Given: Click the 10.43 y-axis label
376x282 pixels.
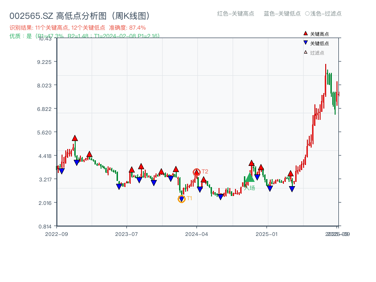Looking at the screenshot, I should point(45,39).
